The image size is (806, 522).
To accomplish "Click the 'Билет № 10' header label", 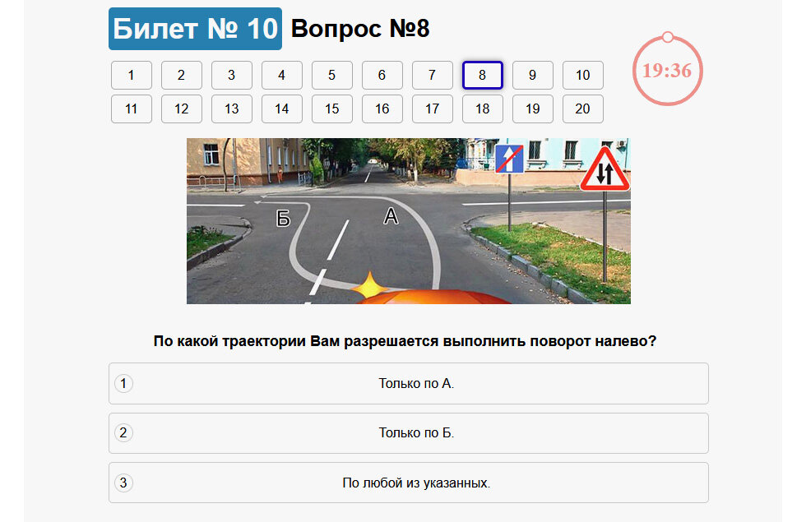I will (195, 27).
